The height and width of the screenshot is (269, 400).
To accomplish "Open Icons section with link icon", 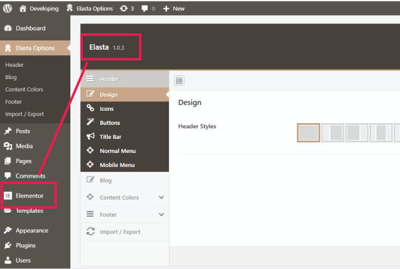I will (x=106, y=108).
